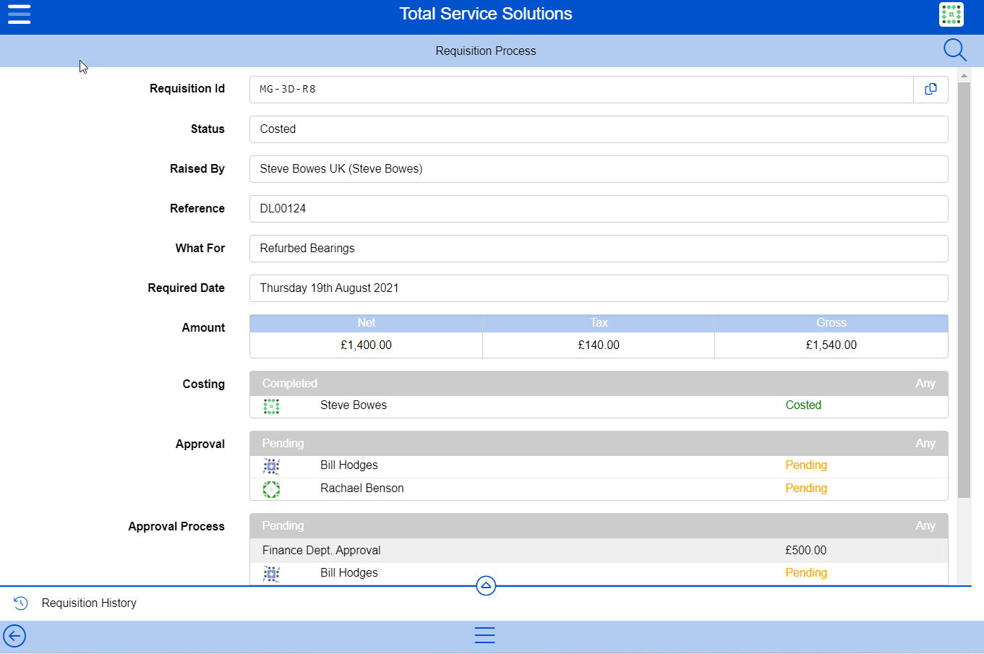Copy the Requisition Id to clipboard

pos(930,89)
